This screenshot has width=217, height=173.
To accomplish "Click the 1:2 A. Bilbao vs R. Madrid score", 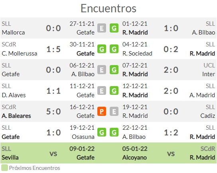I will click(171, 133).
